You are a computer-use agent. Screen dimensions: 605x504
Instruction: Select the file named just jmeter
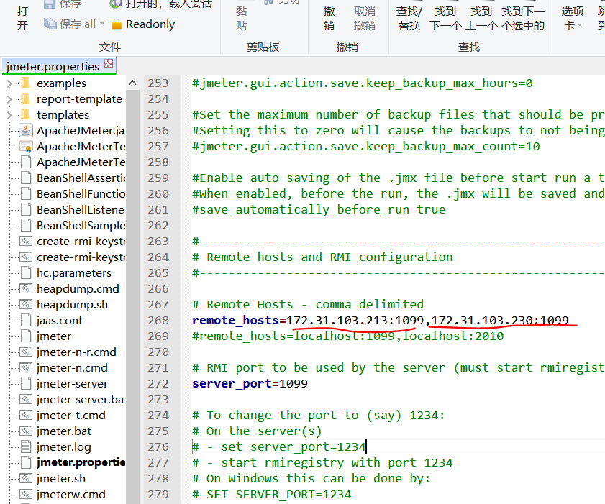click(x=54, y=336)
